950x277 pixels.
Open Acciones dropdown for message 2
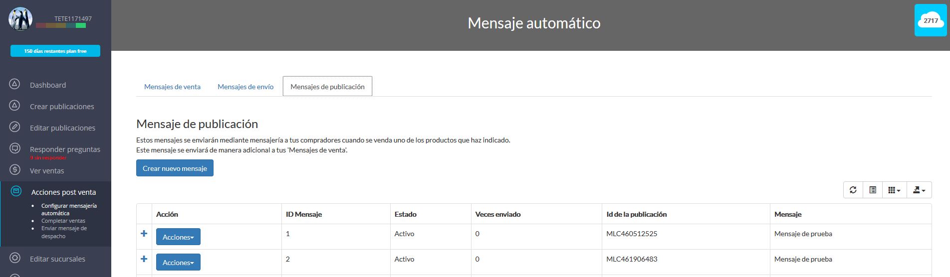point(178,262)
